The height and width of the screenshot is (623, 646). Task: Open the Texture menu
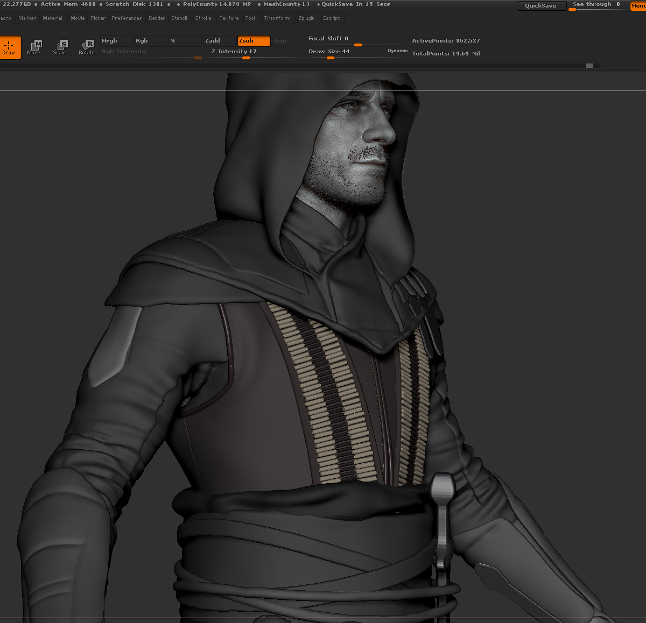click(229, 18)
